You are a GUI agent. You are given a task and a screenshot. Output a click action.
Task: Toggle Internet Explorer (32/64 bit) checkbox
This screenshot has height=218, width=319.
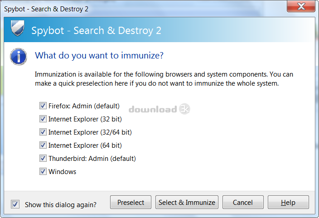tap(43, 132)
